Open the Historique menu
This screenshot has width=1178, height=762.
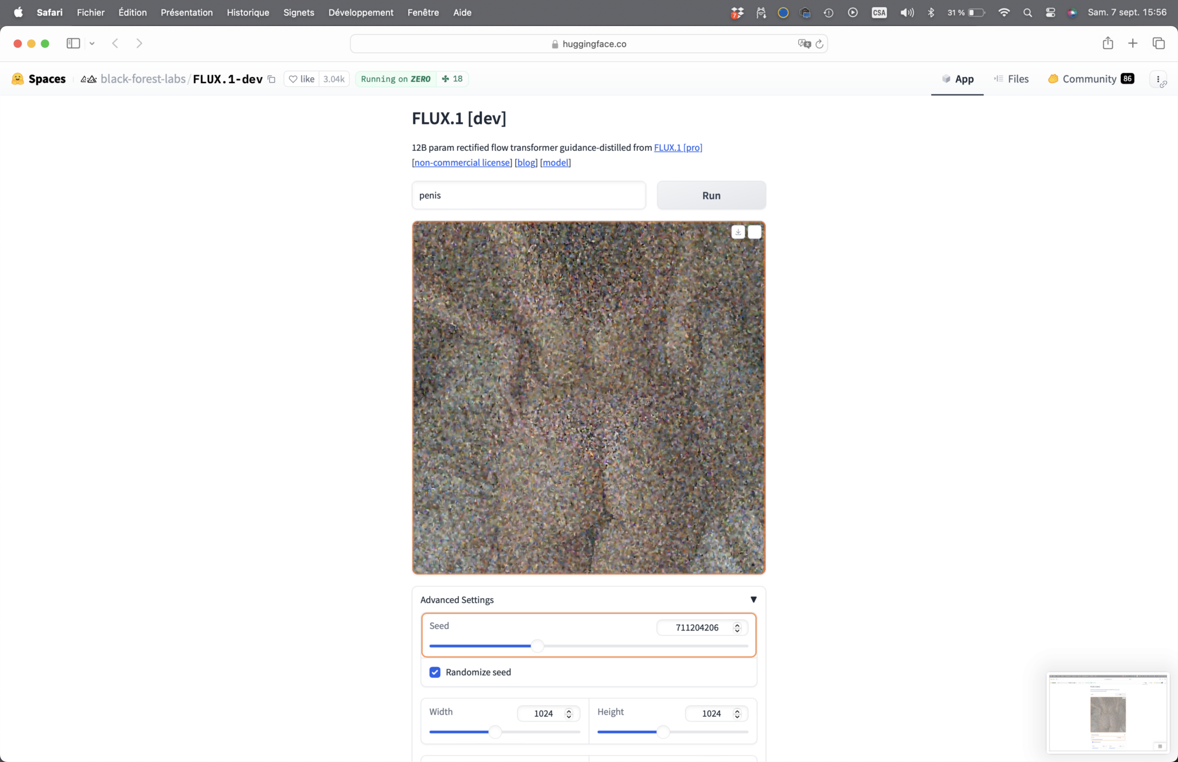coord(247,12)
